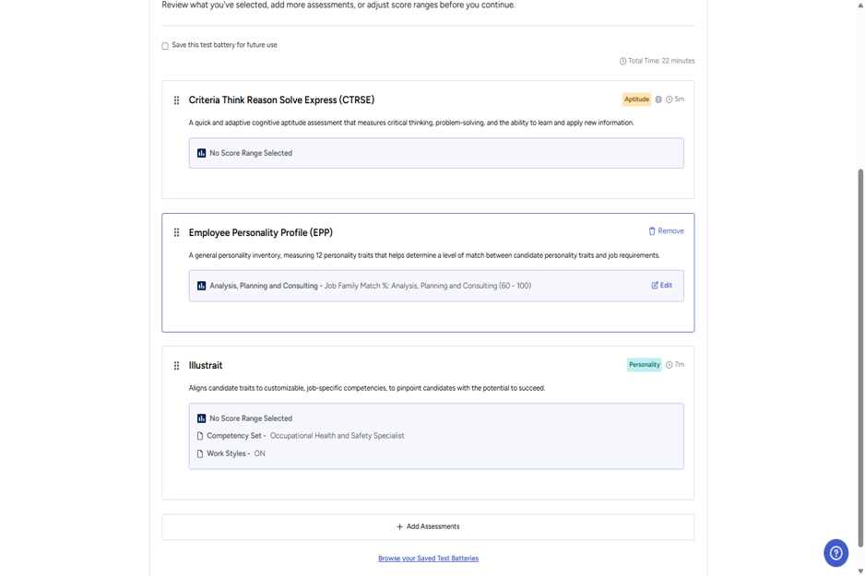
Task: Click drag handle icon beside Illustrait
Action: point(176,366)
